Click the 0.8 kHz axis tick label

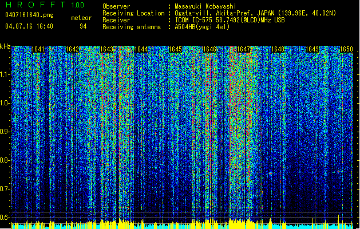tap(5, 160)
